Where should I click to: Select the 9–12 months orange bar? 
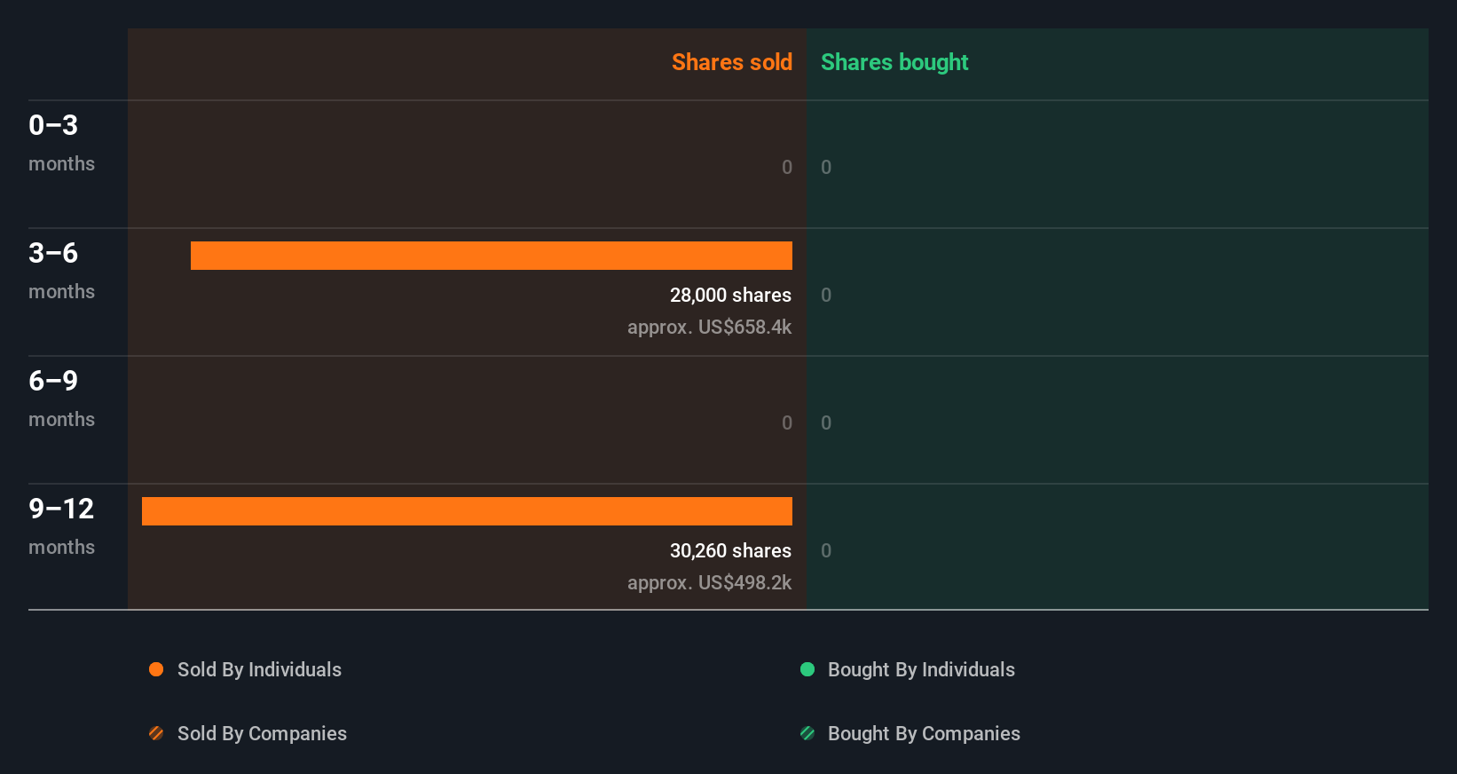(x=467, y=511)
